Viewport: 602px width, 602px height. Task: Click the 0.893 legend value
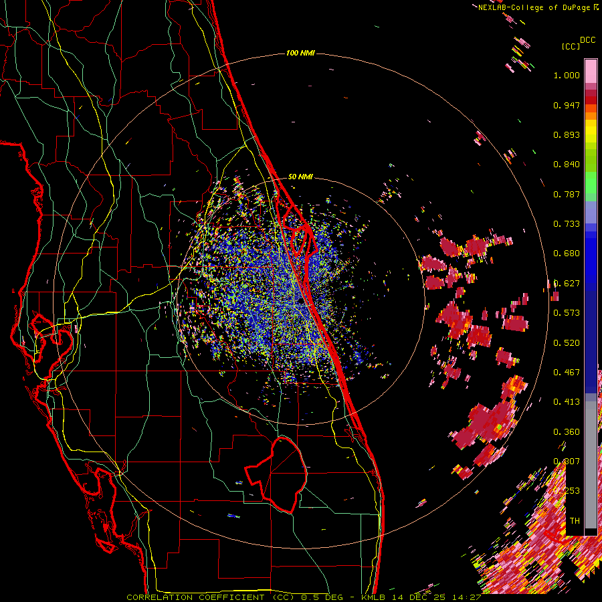pyautogui.click(x=567, y=134)
